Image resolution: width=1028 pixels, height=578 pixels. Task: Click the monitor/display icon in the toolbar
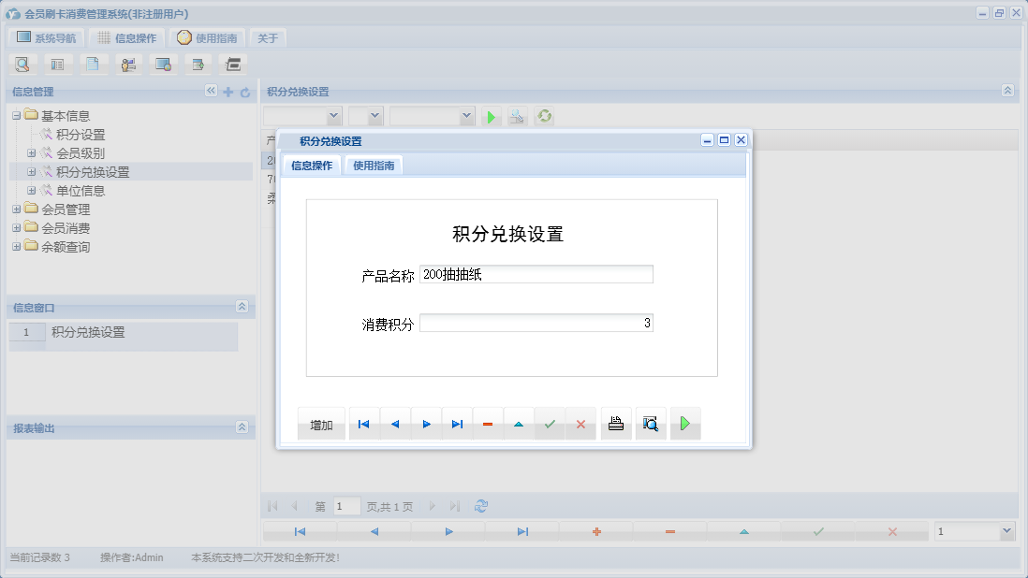point(163,64)
